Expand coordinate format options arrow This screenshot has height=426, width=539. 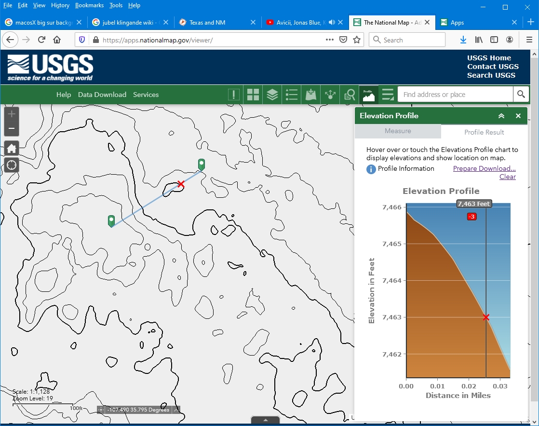pyautogui.click(x=176, y=410)
